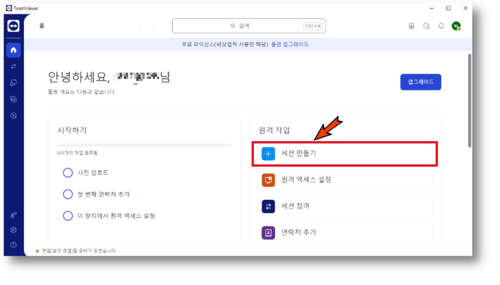This screenshot has height=285, width=500.
Task: Click the 검색 search field
Action: click(249, 26)
